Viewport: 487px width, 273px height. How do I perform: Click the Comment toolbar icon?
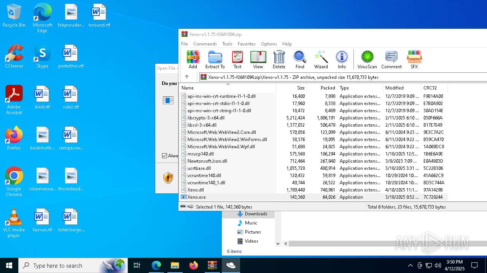point(392,60)
